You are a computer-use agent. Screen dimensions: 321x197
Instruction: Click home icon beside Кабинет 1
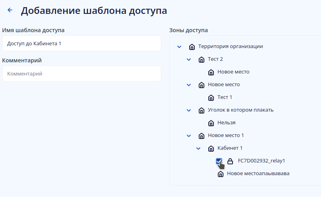[211, 149]
